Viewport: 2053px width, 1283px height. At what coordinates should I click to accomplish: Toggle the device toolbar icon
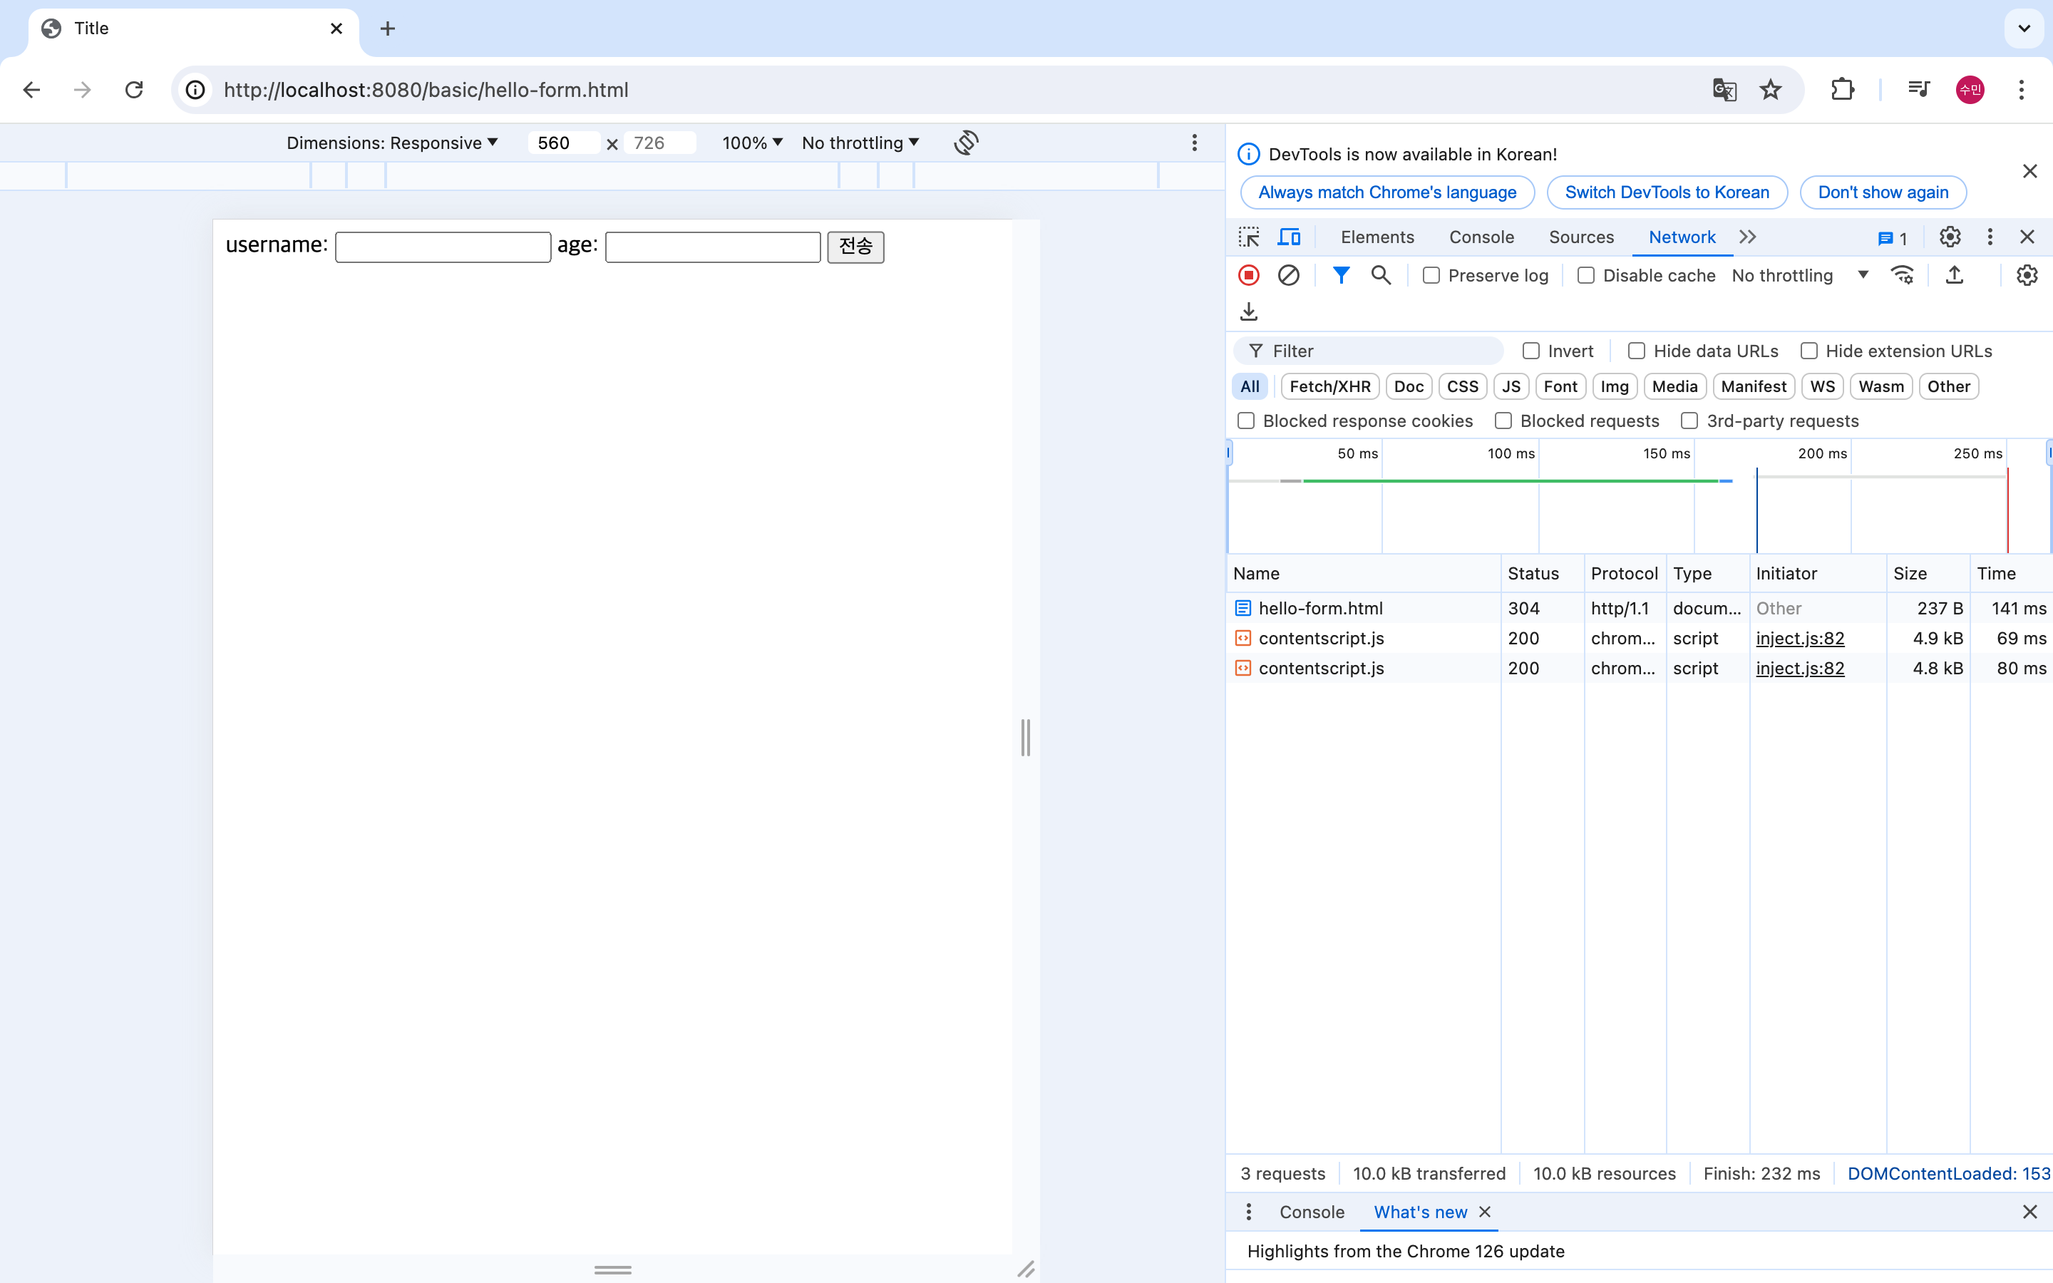(x=1289, y=237)
